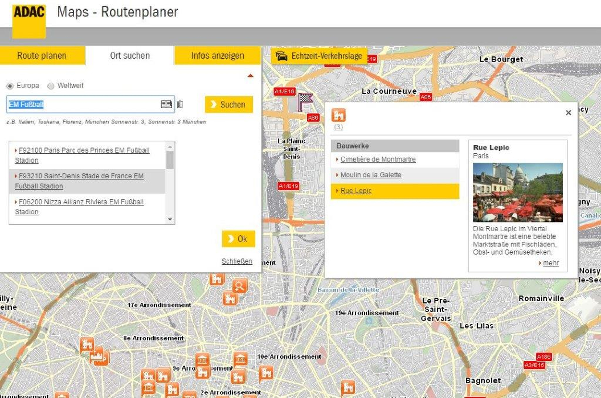
Task: Click the results list scroll-down arrow
Action: point(170,220)
